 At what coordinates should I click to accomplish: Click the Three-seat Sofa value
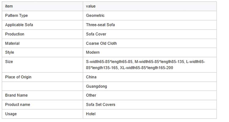point(100,25)
